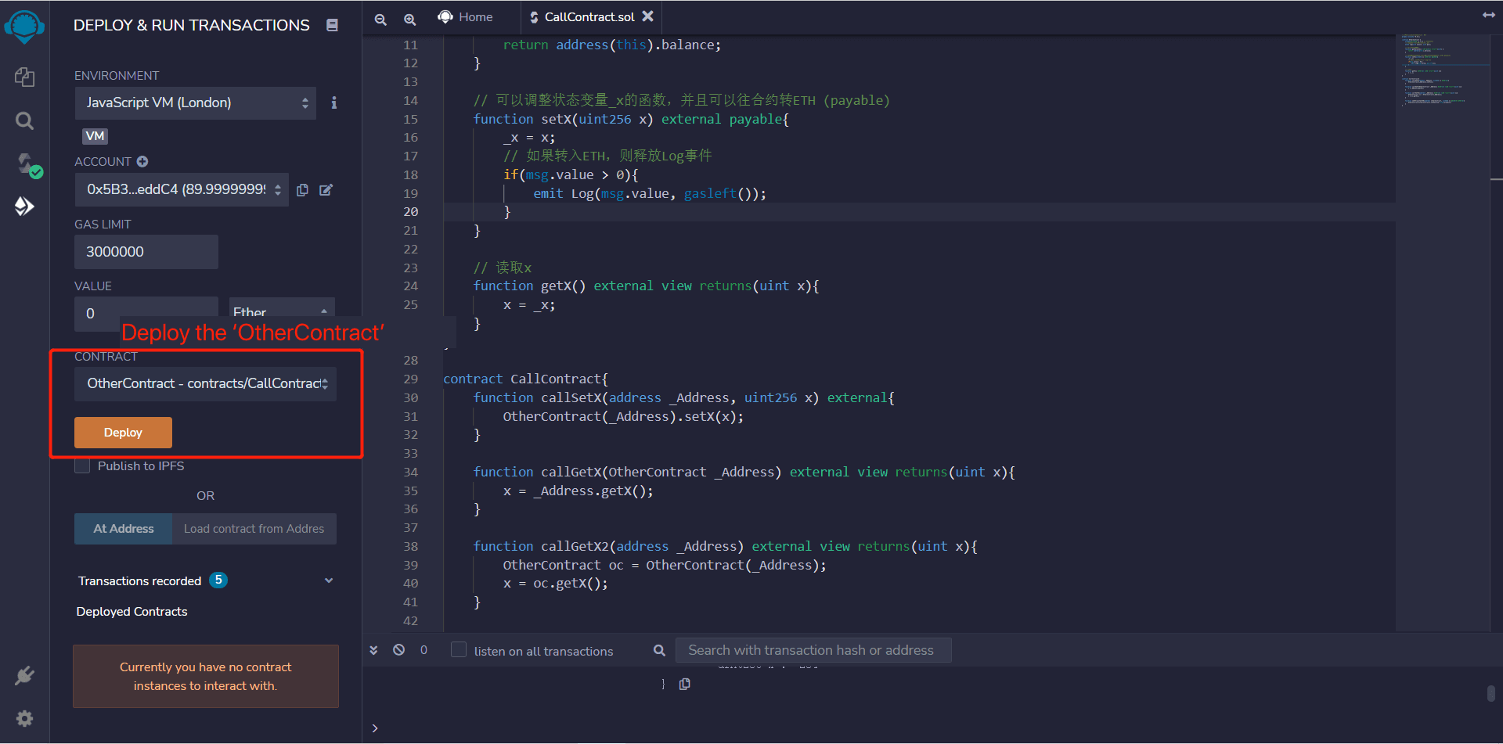The width and height of the screenshot is (1503, 744).
Task: Open the Settings gear panel
Action: pos(24,718)
